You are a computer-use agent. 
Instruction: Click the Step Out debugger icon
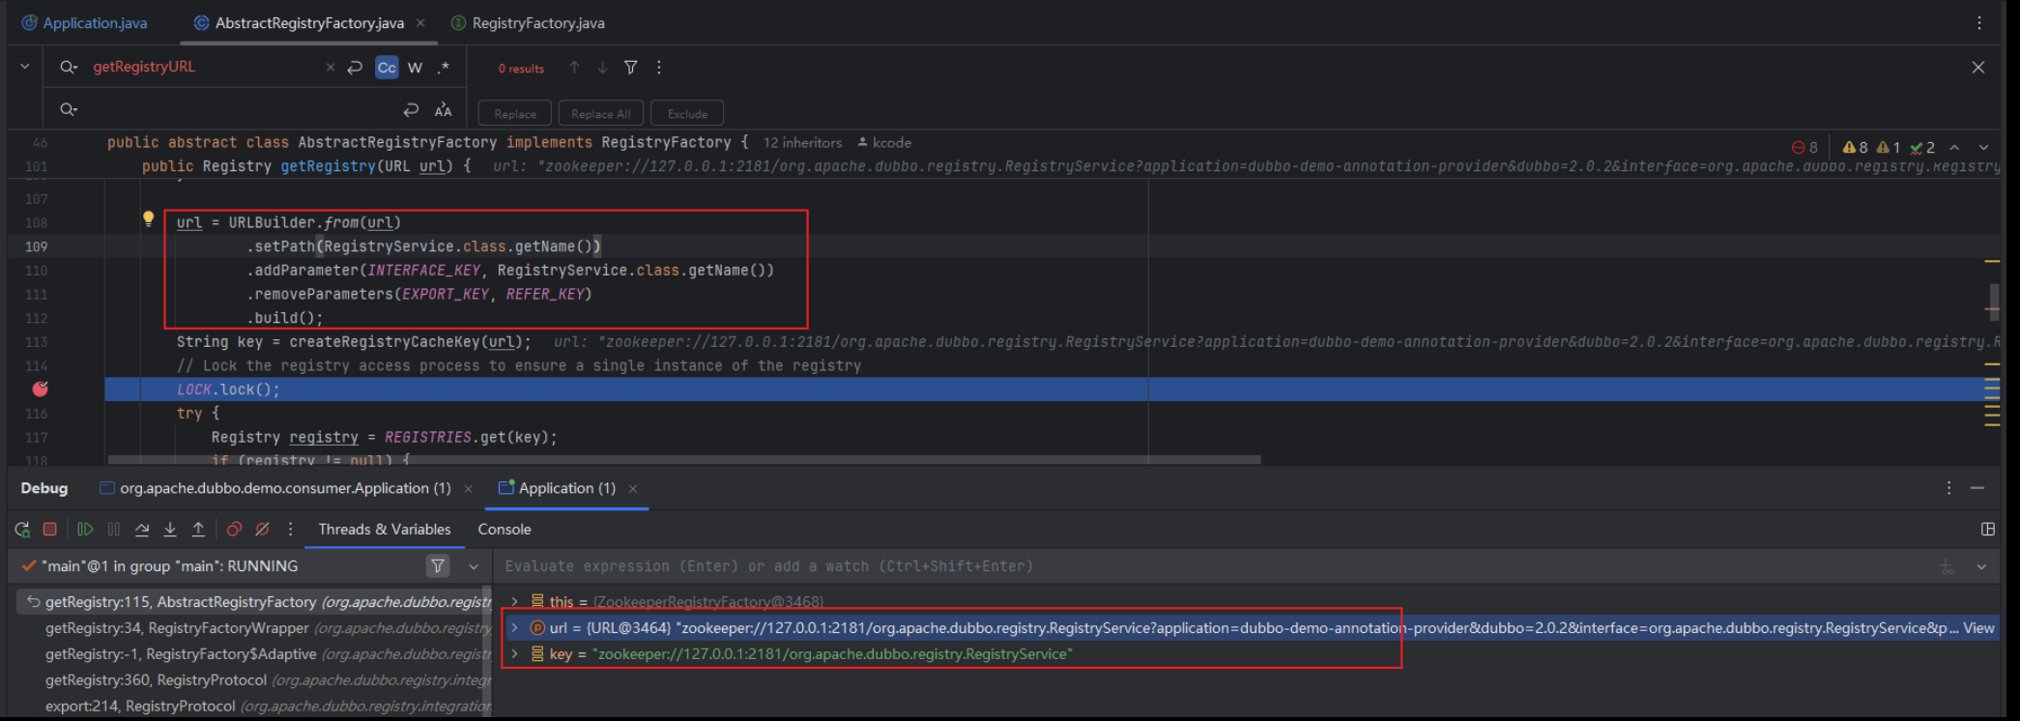coord(198,530)
